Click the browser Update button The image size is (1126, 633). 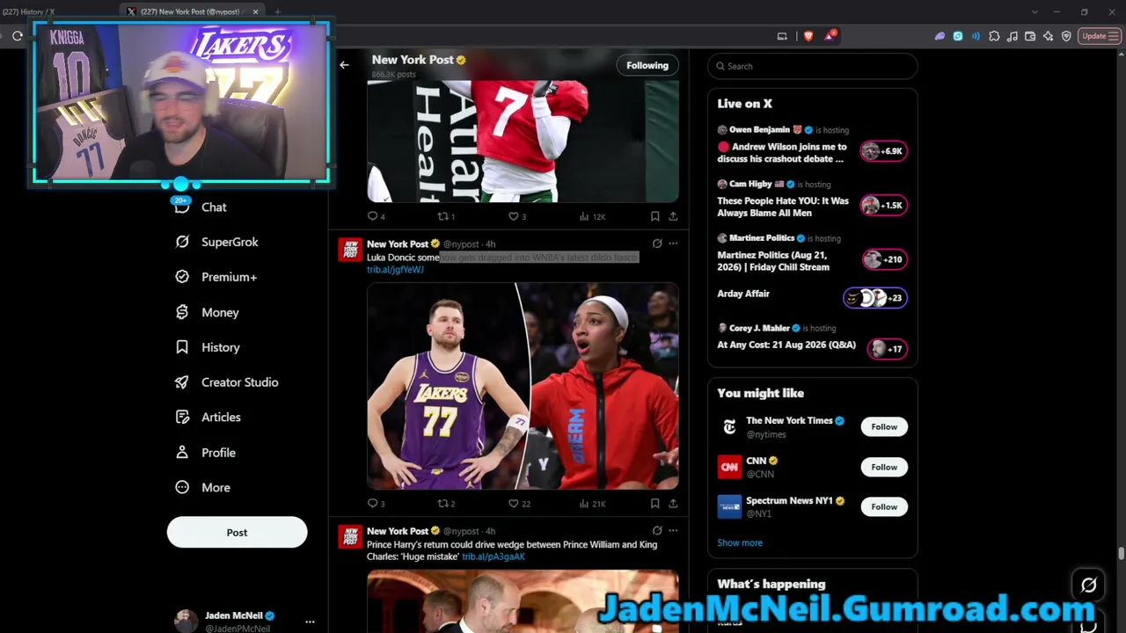click(x=1098, y=36)
